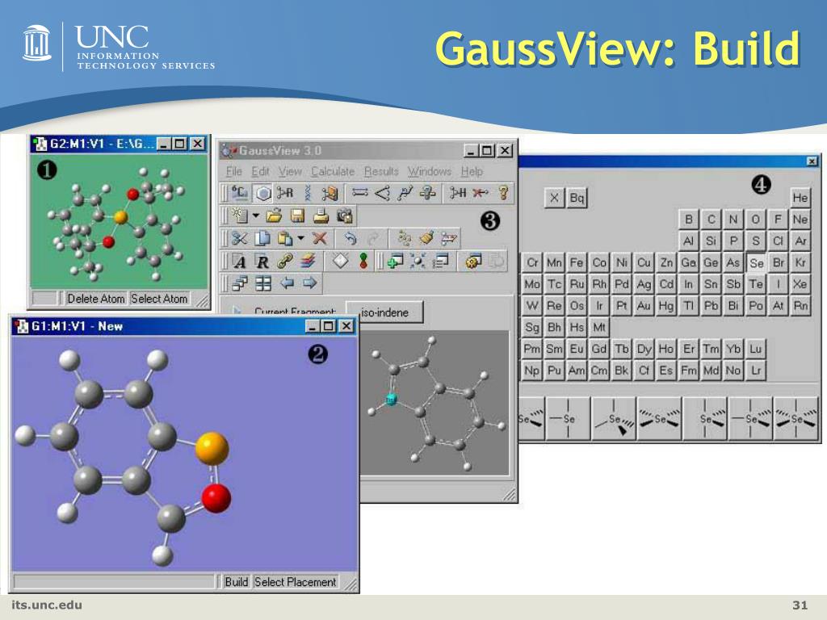This screenshot has height=620, width=827.
Task: Open the Results menu
Action: (x=381, y=172)
